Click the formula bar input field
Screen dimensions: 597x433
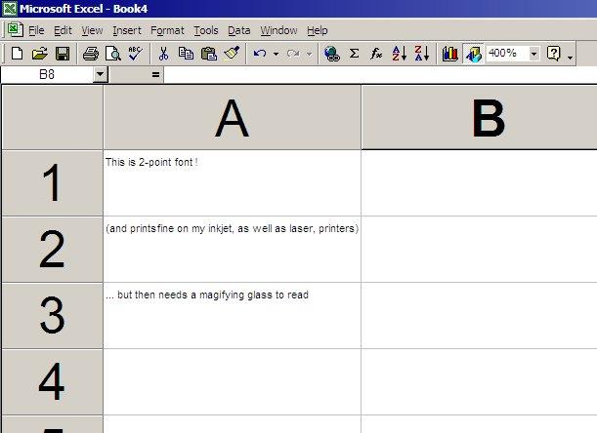[379, 74]
